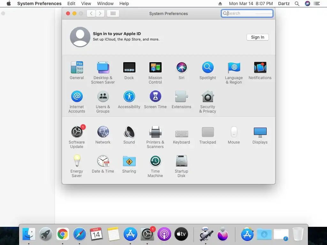327x245 pixels.
Task: Close the System Preferences window
Action: point(68,13)
